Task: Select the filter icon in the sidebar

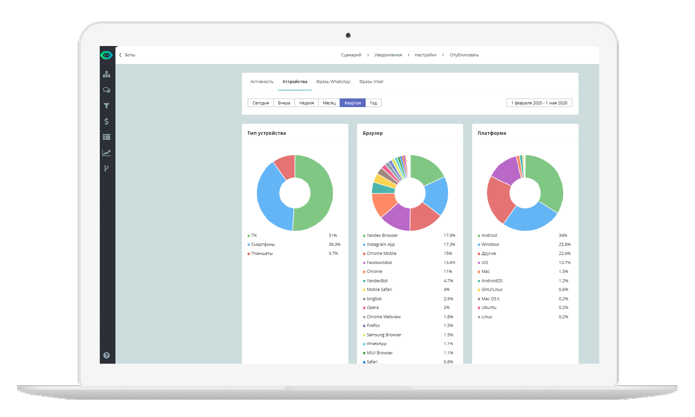Action: [x=107, y=106]
